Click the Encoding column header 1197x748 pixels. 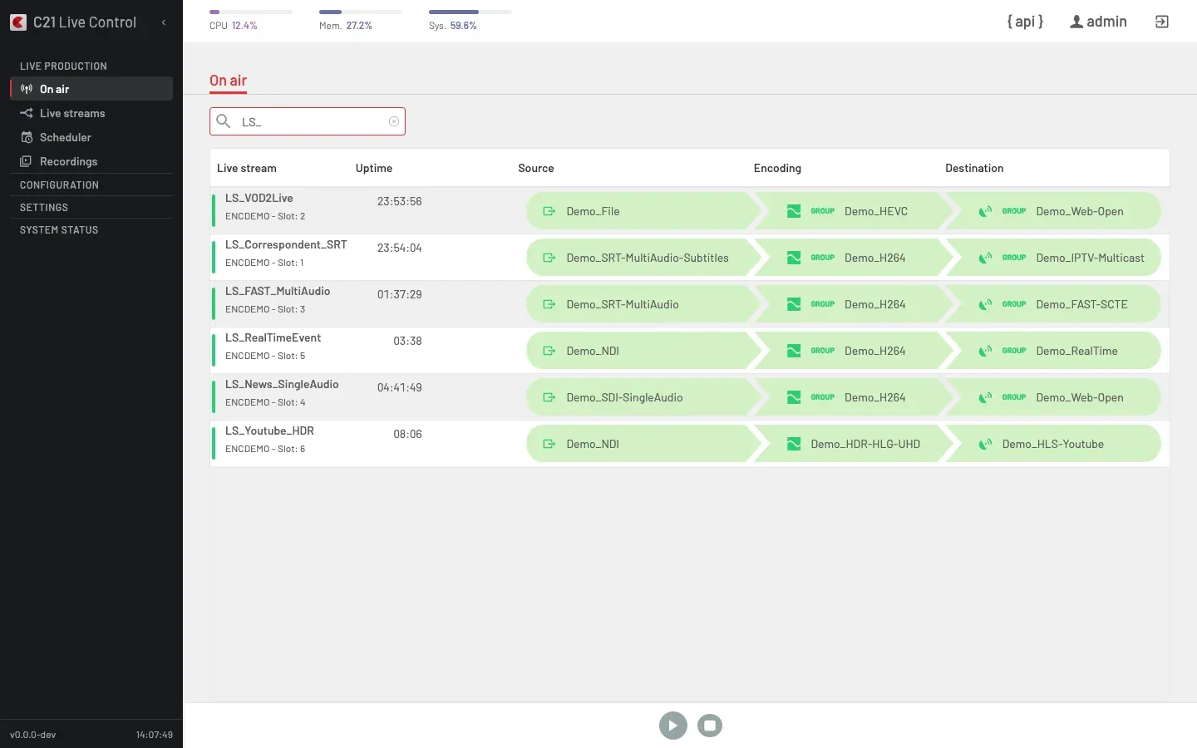[777, 168]
